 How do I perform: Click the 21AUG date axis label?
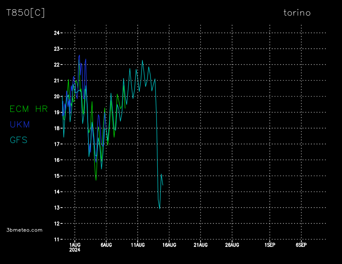point(200,245)
